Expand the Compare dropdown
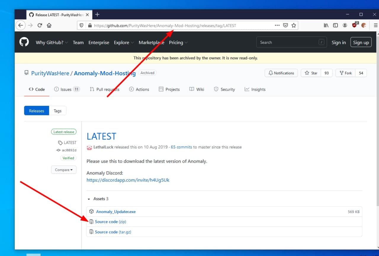The height and width of the screenshot is (256, 379). 64,170
